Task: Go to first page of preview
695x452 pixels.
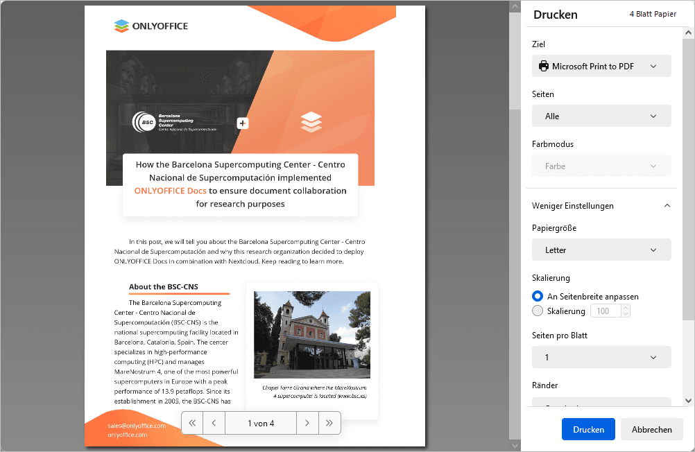Action: click(x=192, y=423)
